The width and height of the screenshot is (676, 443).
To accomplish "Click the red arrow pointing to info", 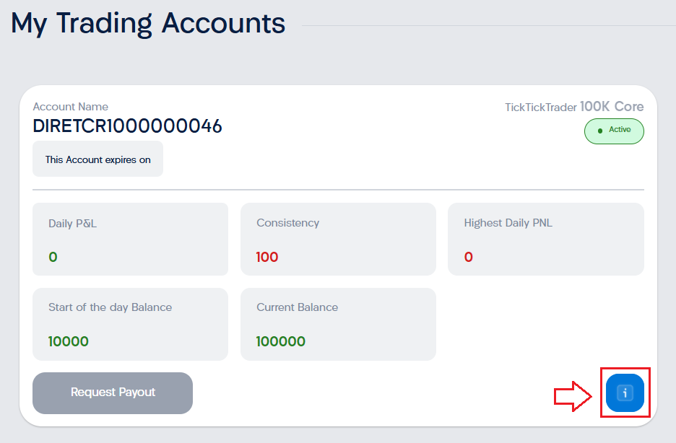I will click(573, 396).
